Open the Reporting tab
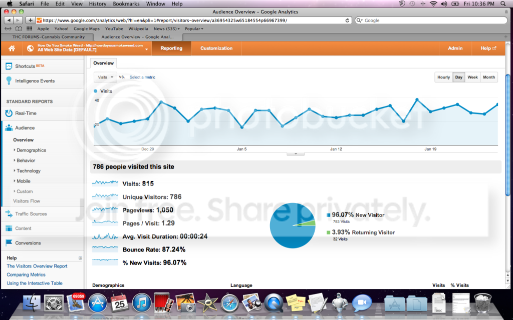Image resolution: width=513 pixels, height=320 pixels. coord(171,48)
